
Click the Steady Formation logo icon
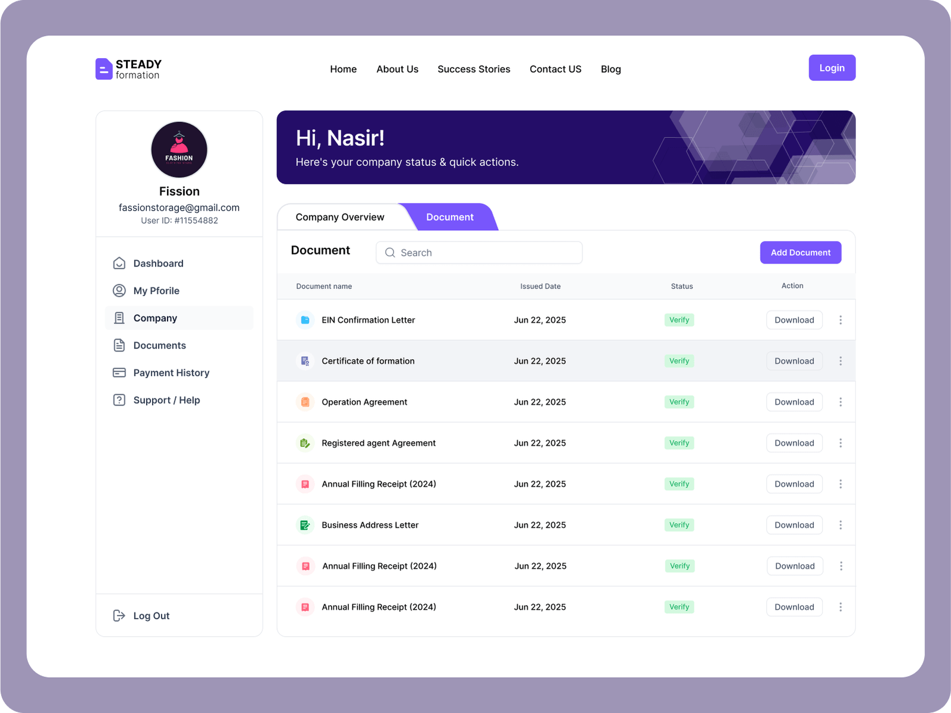pos(104,69)
